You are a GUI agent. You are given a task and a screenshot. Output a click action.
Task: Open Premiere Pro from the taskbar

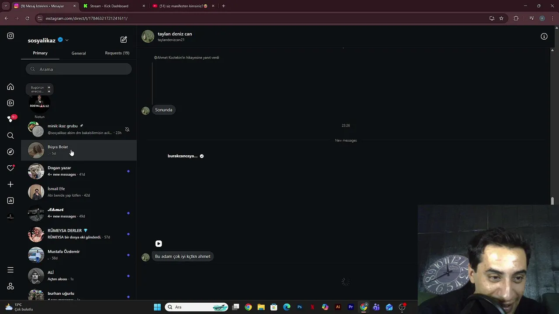(x=350, y=307)
